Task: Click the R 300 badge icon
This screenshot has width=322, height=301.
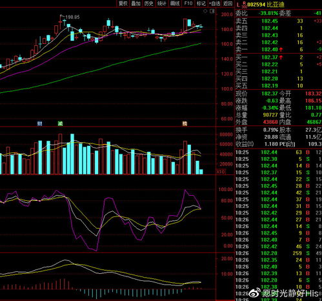Action: coord(245,5)
